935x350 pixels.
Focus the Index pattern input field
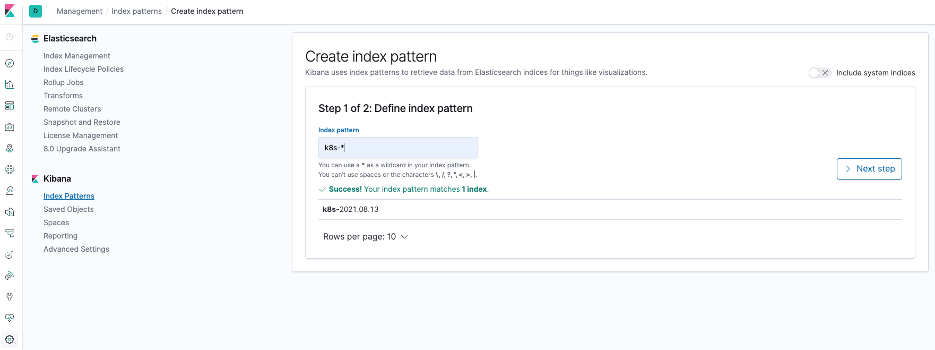coord(398,148)
